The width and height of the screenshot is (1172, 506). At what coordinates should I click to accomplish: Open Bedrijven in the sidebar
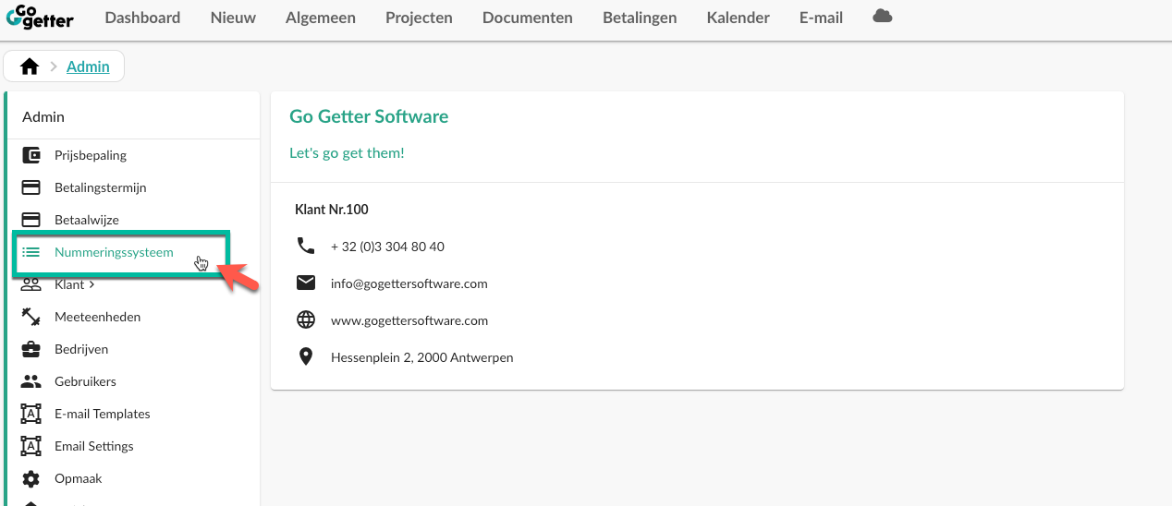81,349
